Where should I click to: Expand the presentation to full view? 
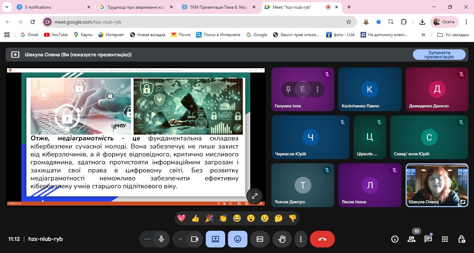254,196
